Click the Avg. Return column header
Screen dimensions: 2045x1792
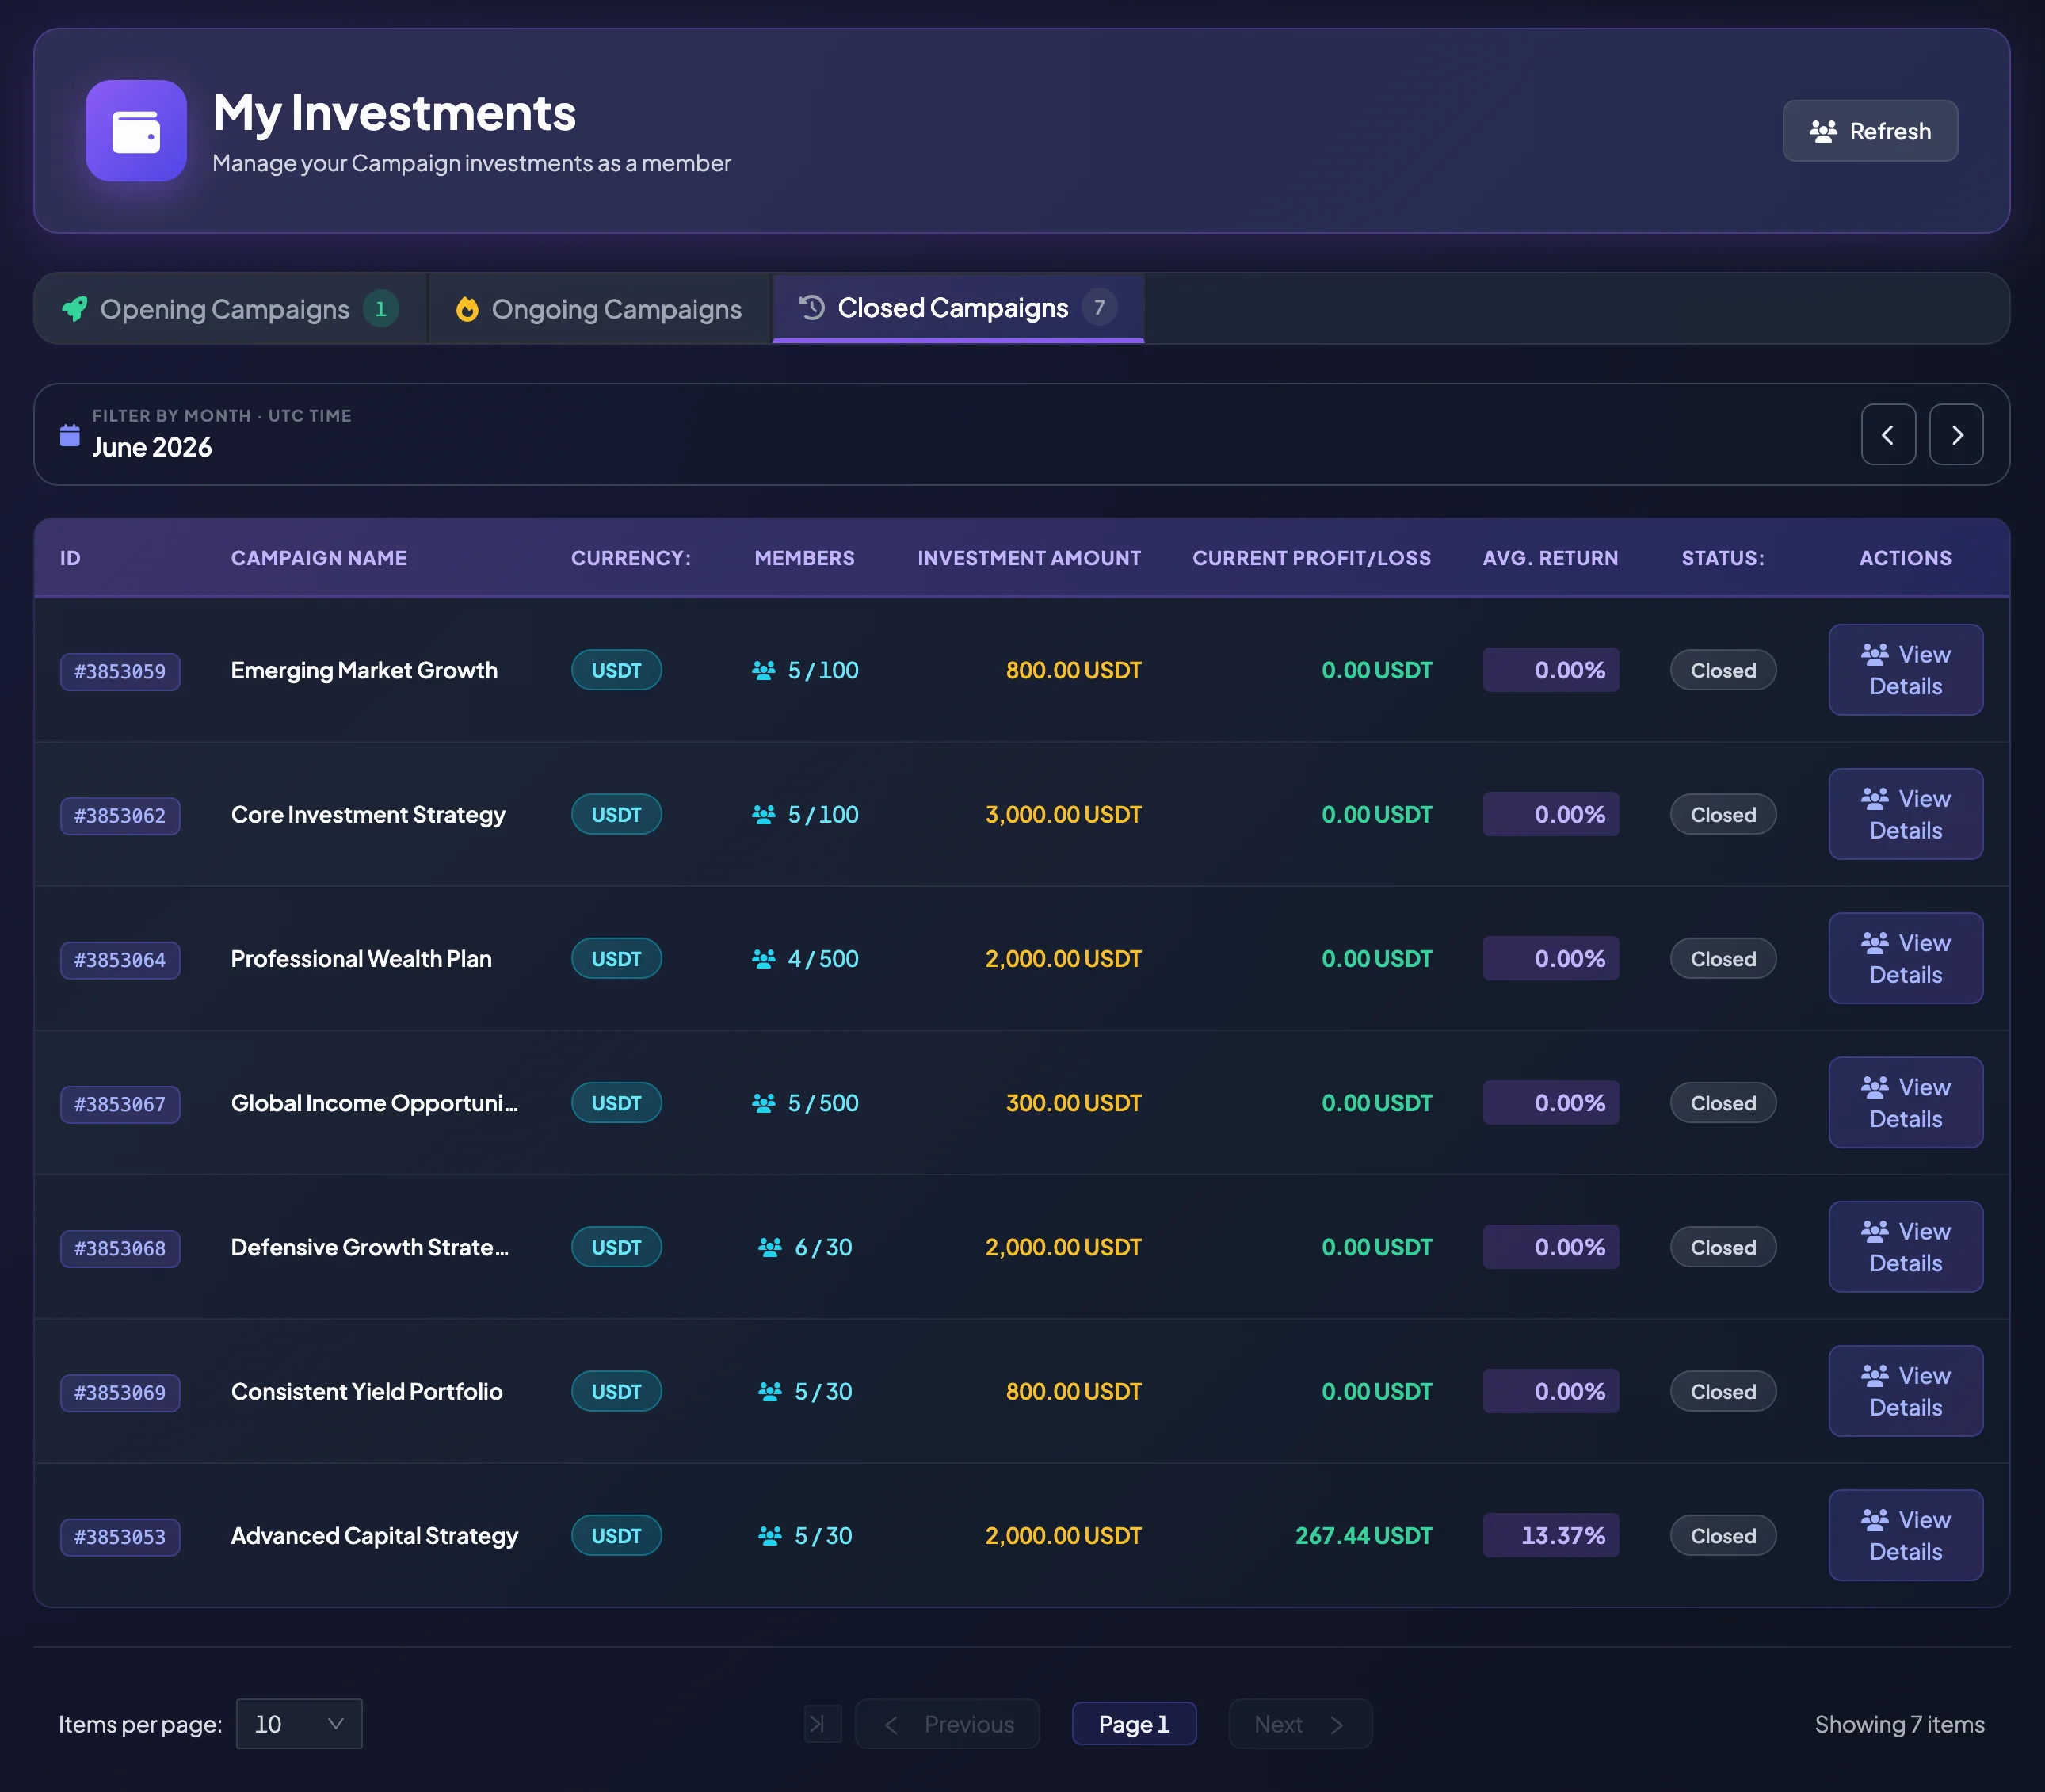click(1549, 558)
